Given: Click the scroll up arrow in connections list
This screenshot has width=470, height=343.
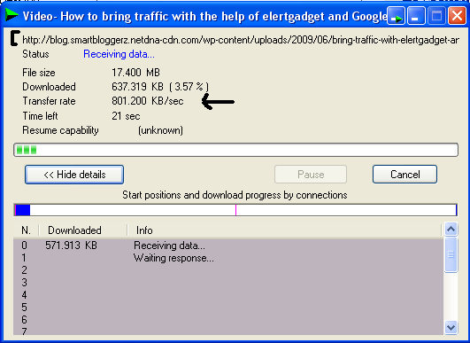Looking at the screenshot, I should tap(451, 230).
